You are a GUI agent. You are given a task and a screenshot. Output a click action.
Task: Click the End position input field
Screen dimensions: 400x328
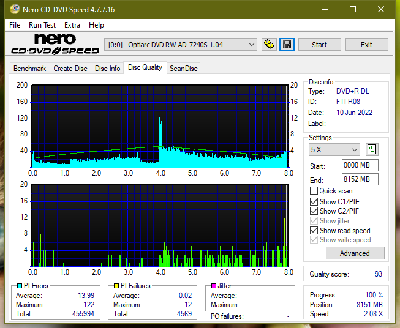[x=360, y=179]
